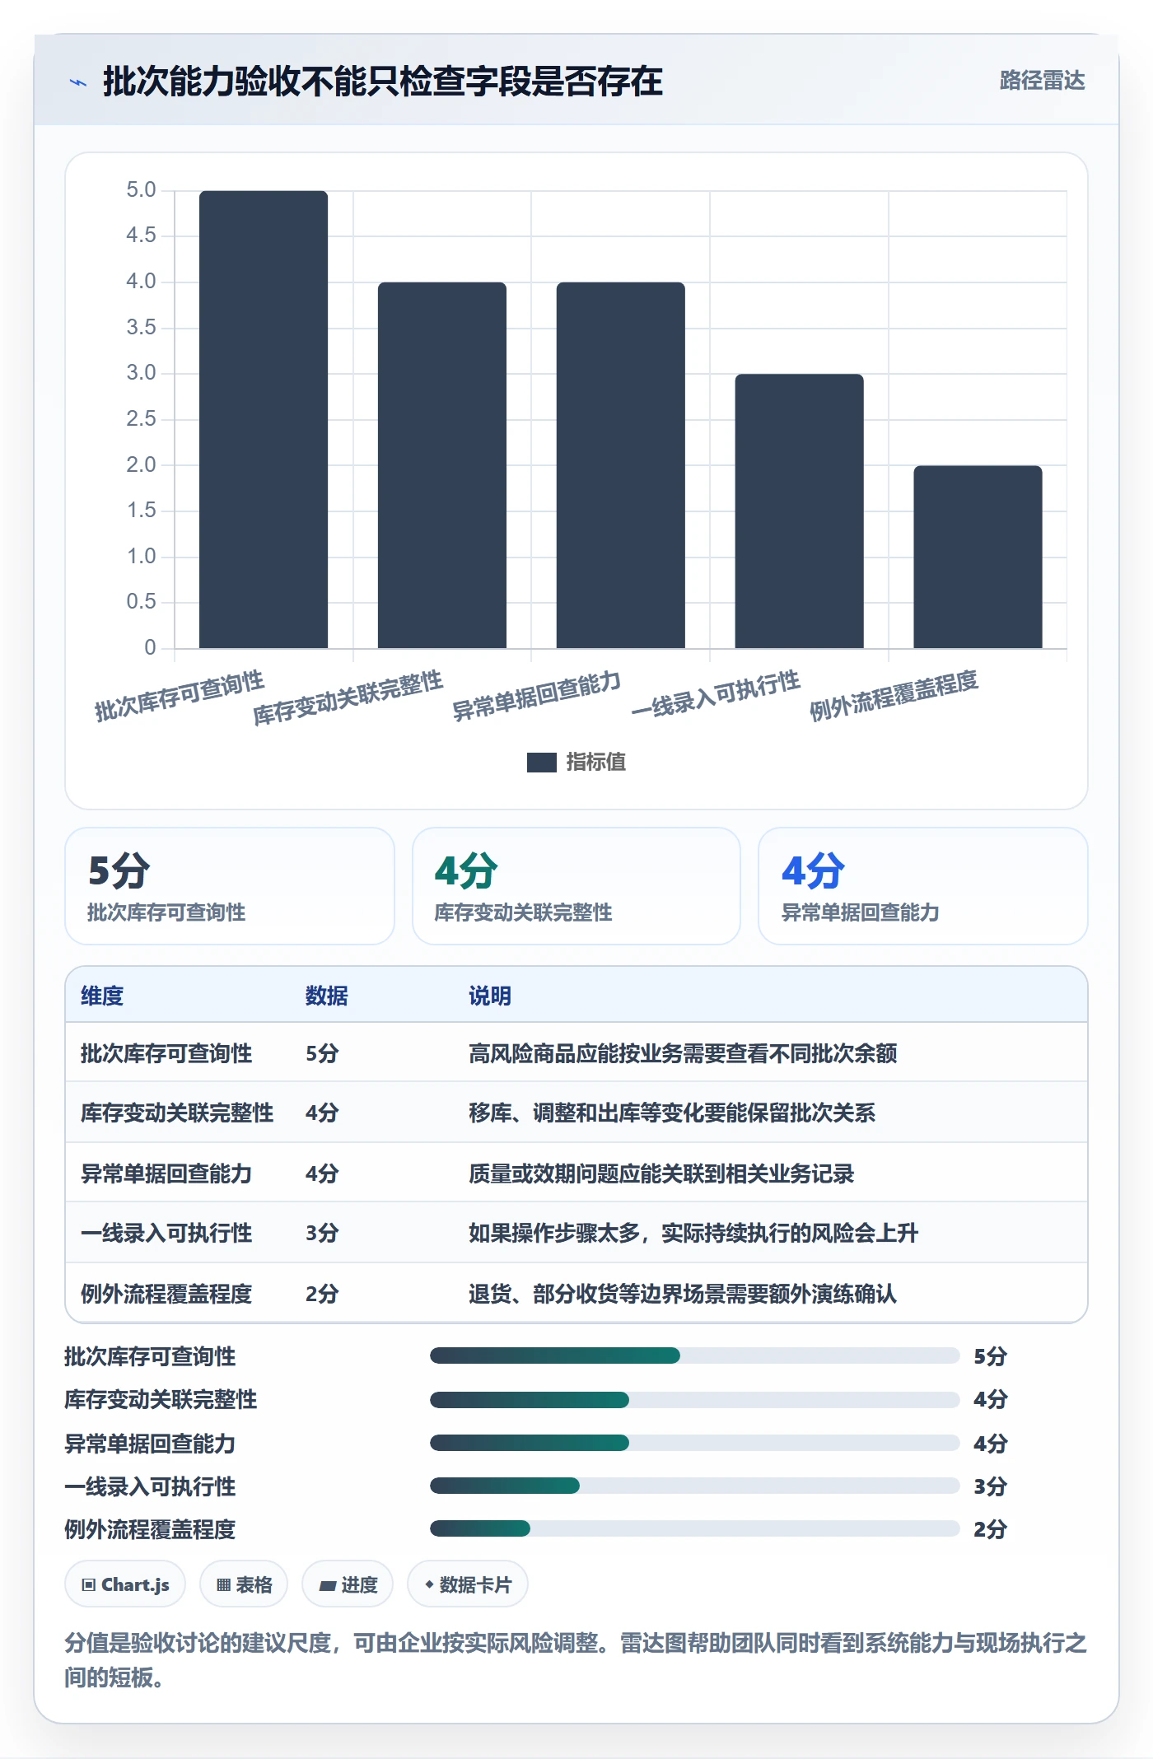Open the blue 4分 异常单据回查能力 card
Viewport: 1153px width, 1759px height.
tap(922, 886)
